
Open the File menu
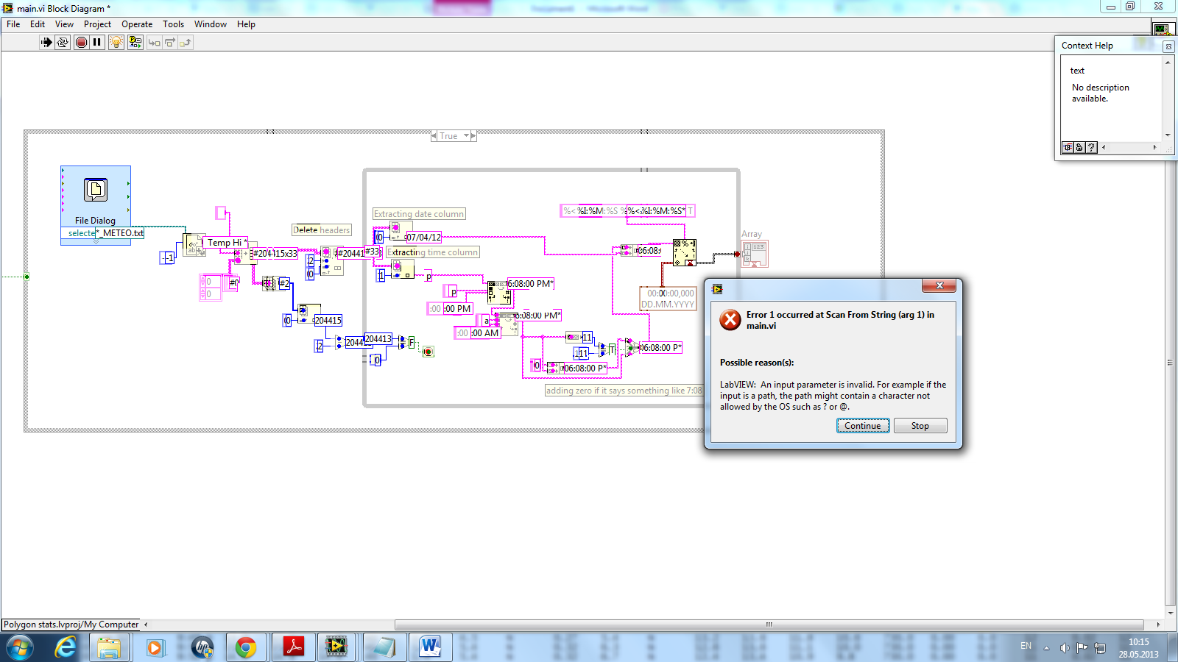pos(13,24)
